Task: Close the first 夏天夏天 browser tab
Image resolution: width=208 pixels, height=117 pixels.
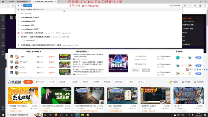Action: click(30, 2)
